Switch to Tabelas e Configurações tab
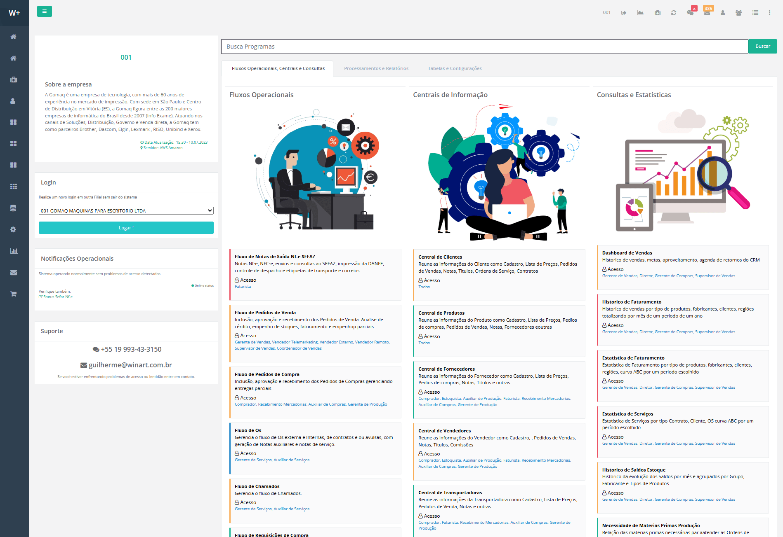Image resolution: width=783 pixels, height=537 pixels. point(455,68)
